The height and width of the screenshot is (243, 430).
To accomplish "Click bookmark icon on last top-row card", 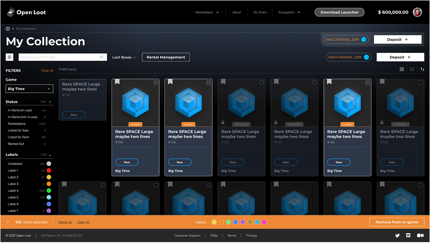I will click(382, 81).
